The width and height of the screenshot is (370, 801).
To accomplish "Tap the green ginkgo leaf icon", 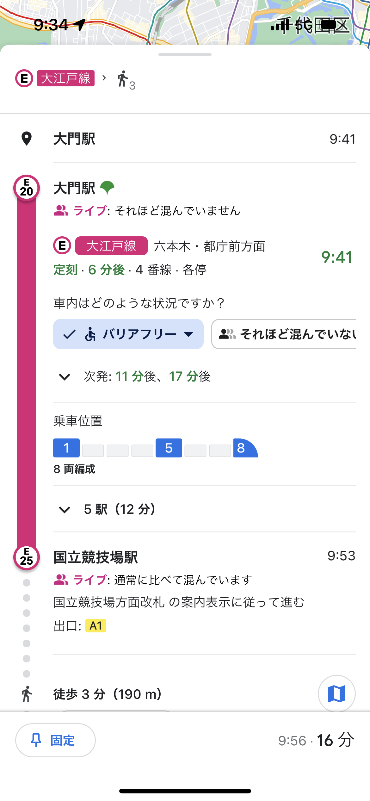I will point(107,188).
